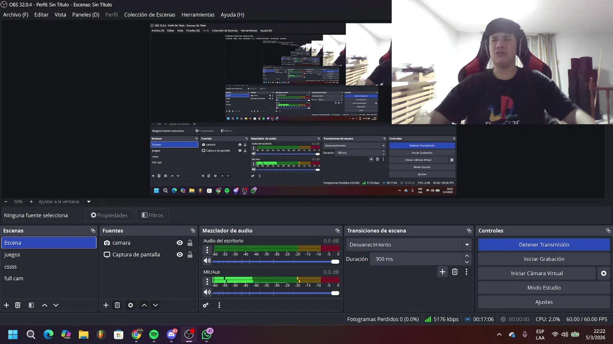Image resolution: width=613 pixels, height=344 pixels.
Task: Delete selected scene using the trash icon
Action: click(18, 305)
